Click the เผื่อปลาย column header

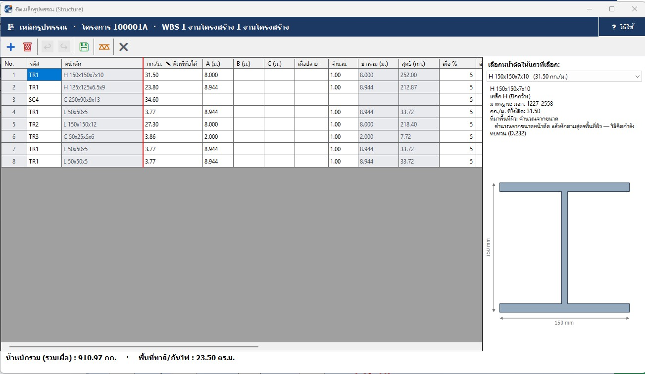[x=311, y=63]
